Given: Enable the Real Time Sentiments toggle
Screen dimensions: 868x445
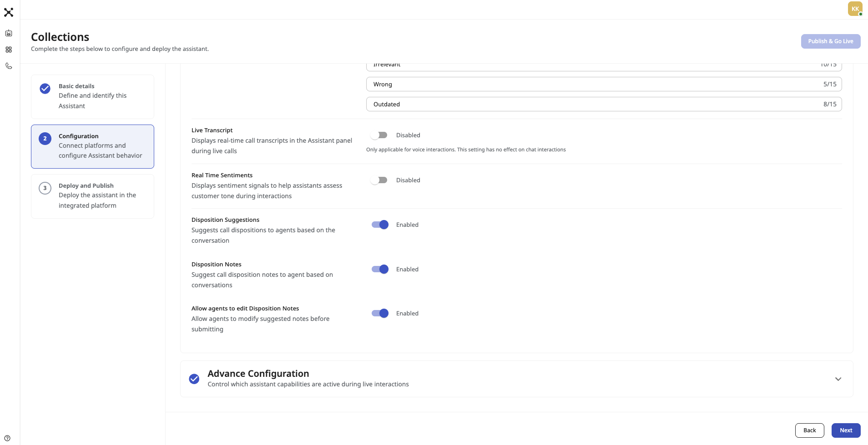Looking at the screenshot, I should (379, 180).
